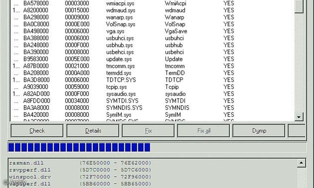Select the wanarp.sys file name

119,17
